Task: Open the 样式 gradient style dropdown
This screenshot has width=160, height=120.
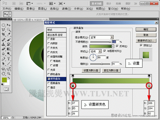Action: [100, 51]
